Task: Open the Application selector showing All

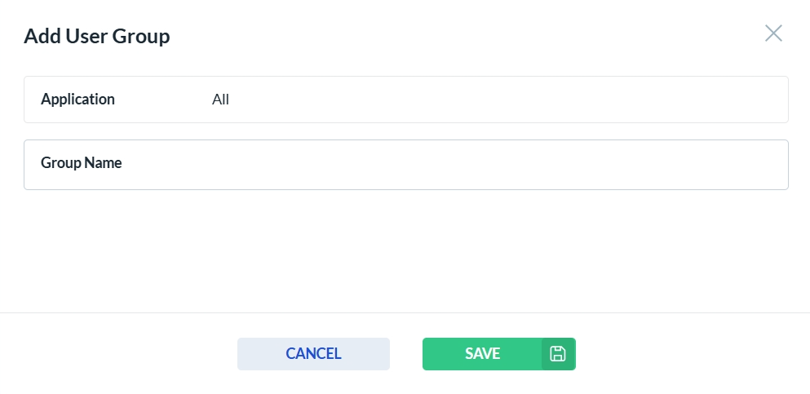Action: tap(489, 100)
